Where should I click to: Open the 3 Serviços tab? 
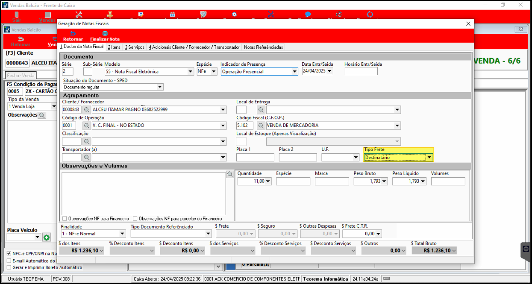(135, 47)
